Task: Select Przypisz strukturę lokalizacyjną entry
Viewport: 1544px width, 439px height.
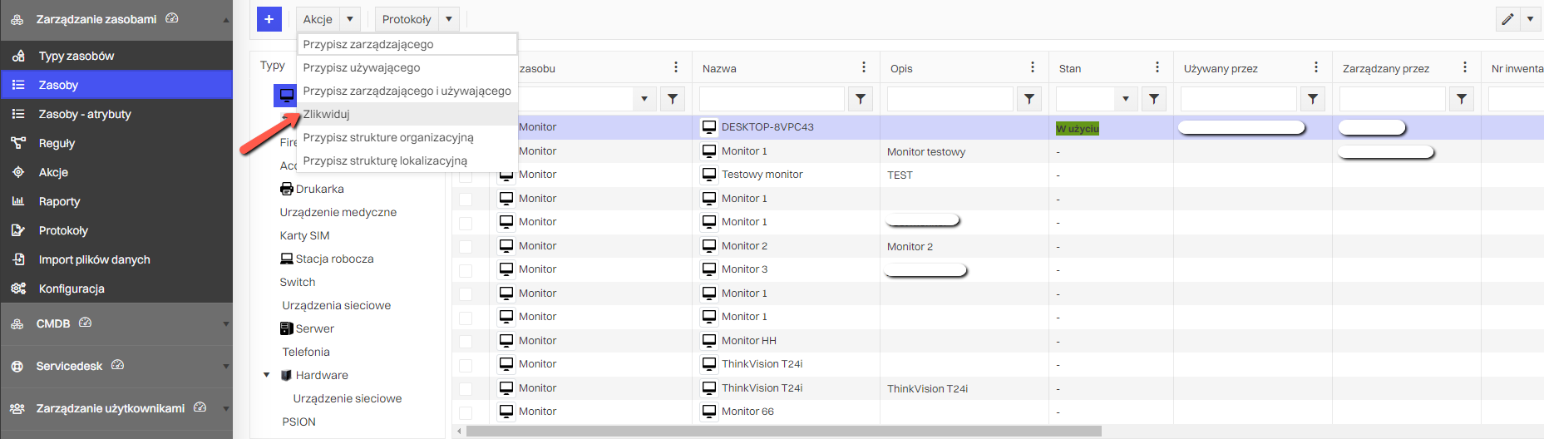Action: click(x=407, y=160)
